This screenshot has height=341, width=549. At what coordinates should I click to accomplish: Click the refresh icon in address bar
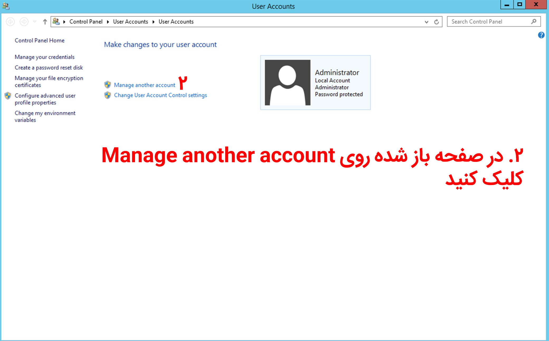[x=436, y=22]
